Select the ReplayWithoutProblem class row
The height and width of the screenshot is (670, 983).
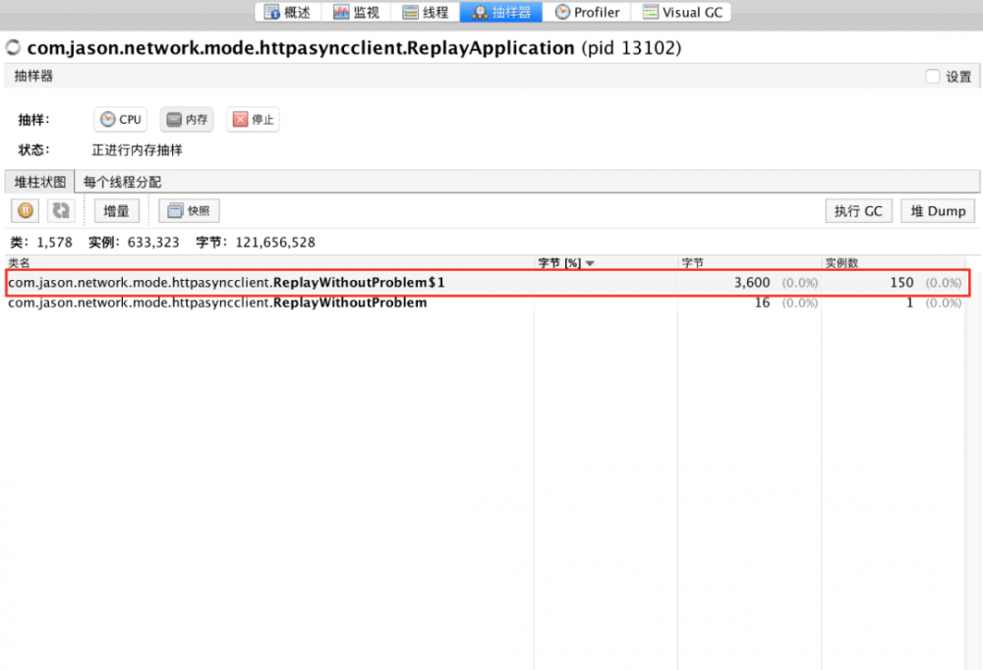click(x=486, y=303)
